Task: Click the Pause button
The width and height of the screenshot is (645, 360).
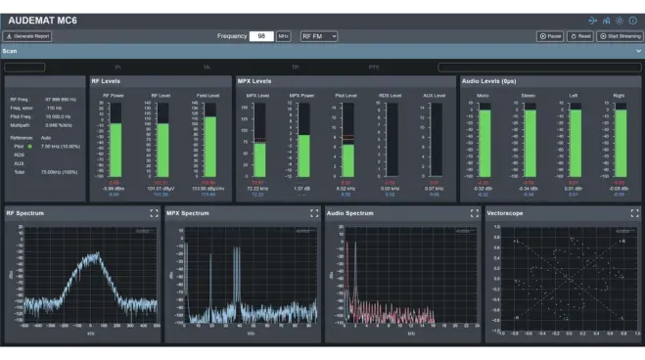Action: (550, 36)
